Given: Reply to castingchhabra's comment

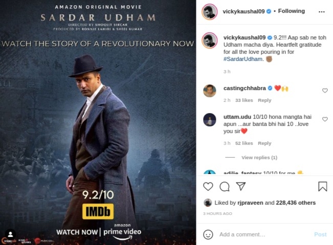Looking at the screenshot, I should pyautogui.click(x=264, y=100).
